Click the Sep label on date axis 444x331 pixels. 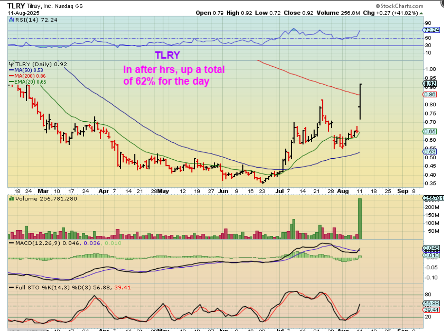pos(403,191)
